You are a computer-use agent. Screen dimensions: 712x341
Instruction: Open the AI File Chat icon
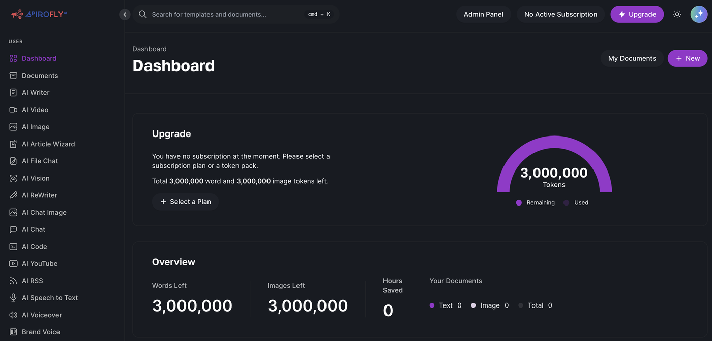[13, 161]
